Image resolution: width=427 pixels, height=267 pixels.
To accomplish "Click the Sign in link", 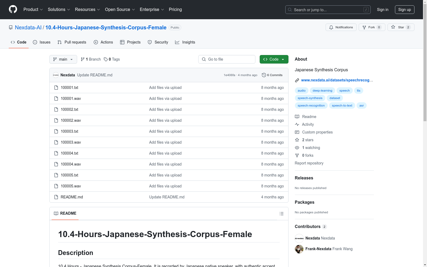I will click(383, 10).
